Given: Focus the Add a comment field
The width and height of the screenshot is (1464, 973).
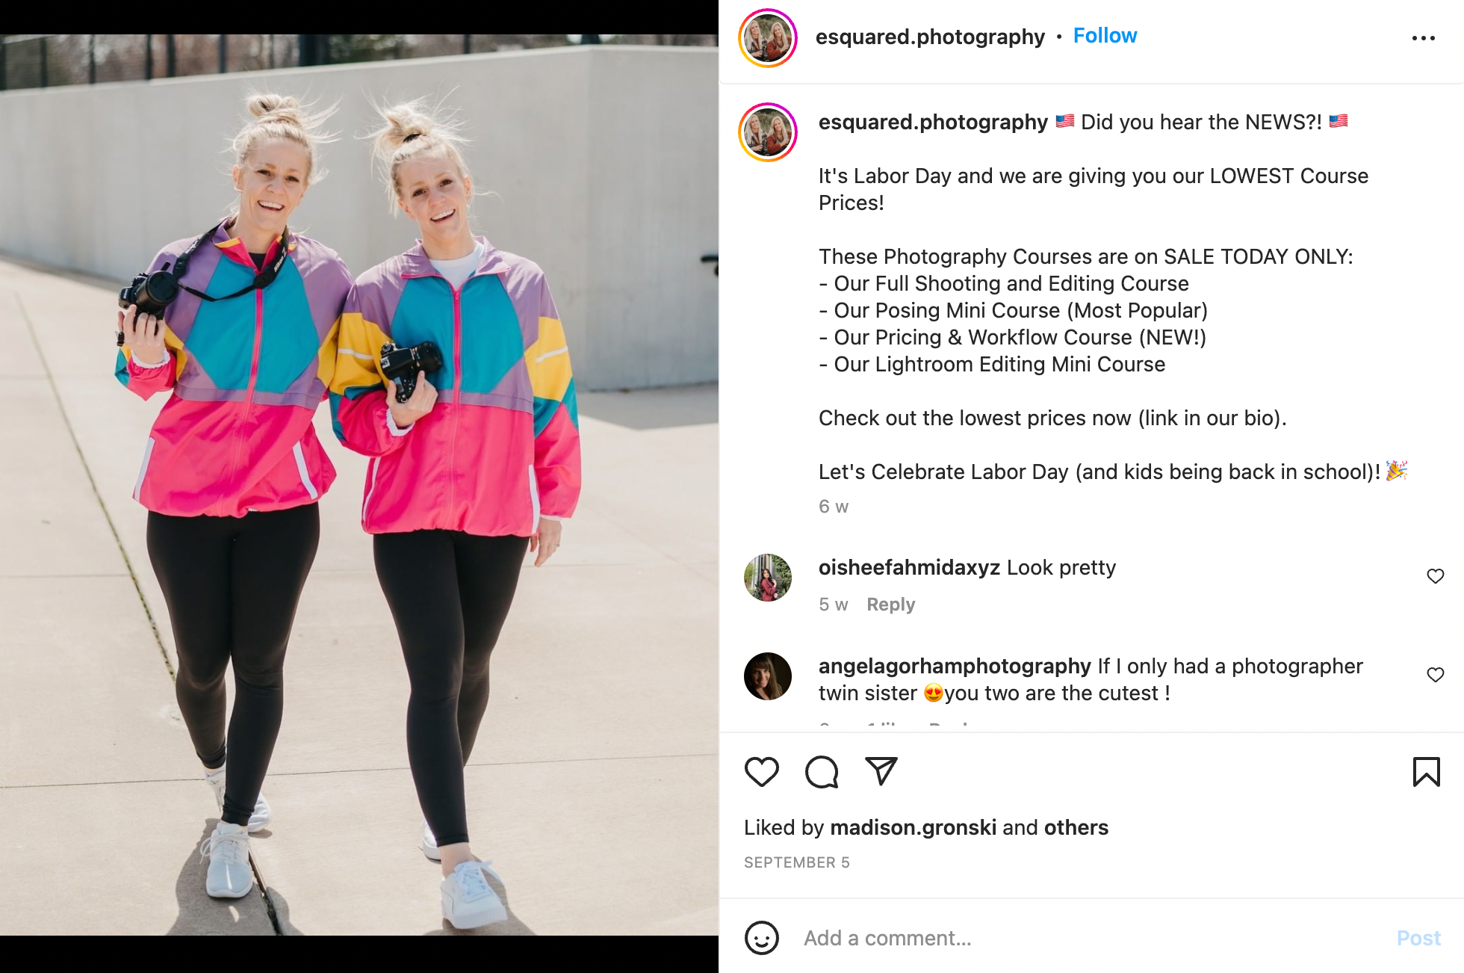Looking at the screenshot, I should click(x=1091, y=938).
